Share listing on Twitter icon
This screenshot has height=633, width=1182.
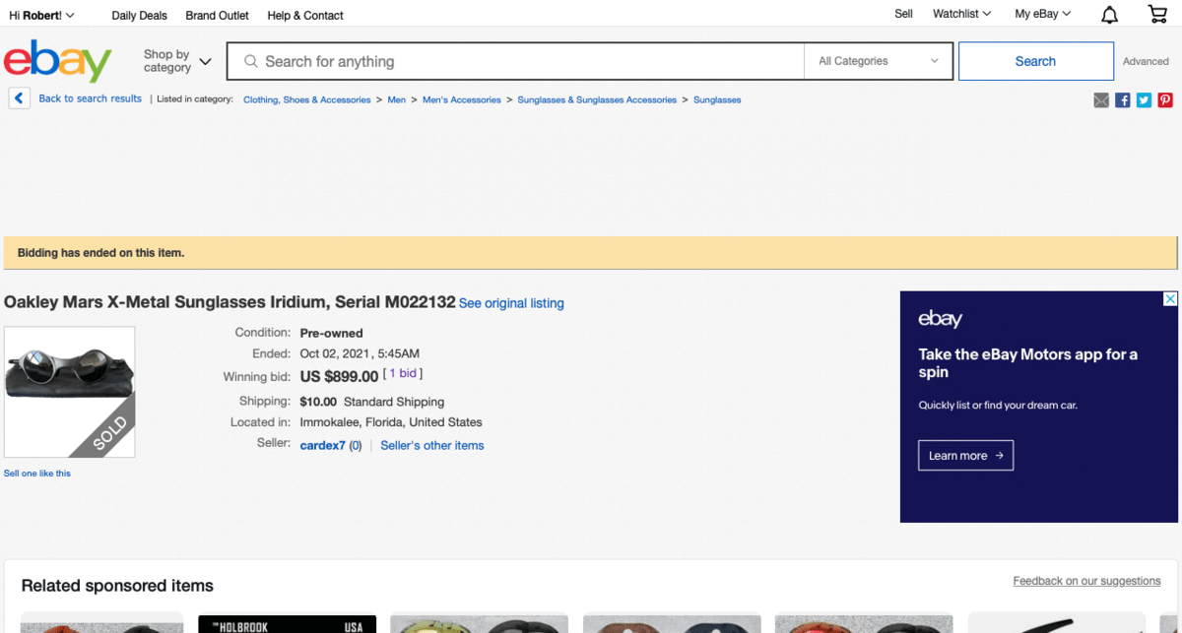click(1144, 99)
